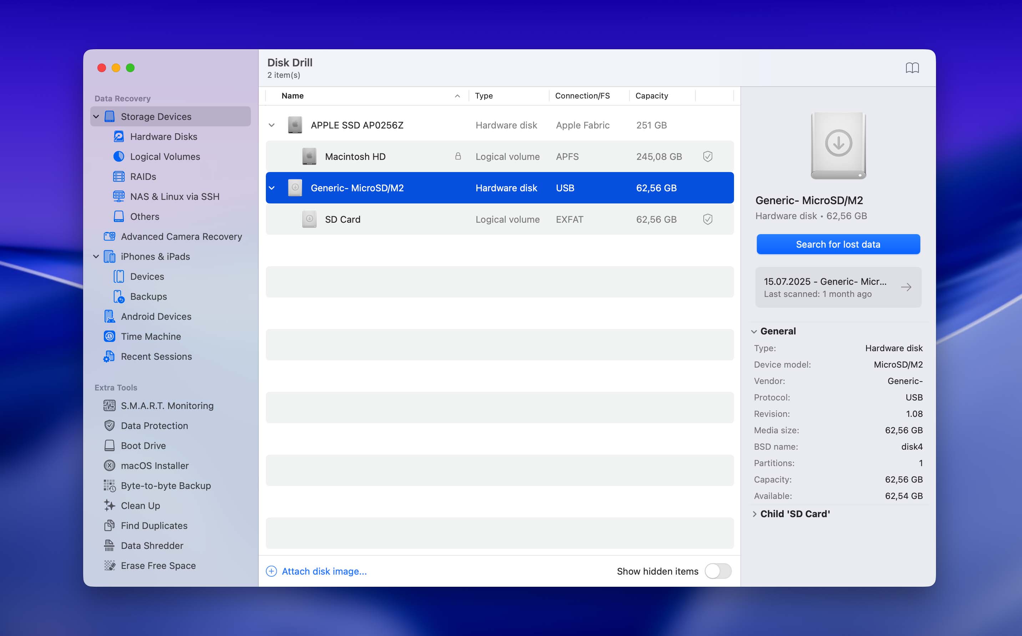This screenshot has height=636, width=1022.
Task: Collapse the iPhones & iPads group
Action: click(96, 257)
